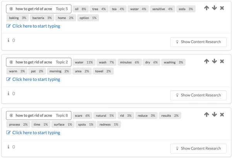
Task: Move the Topic 5 block down
Action: [214, 8]
